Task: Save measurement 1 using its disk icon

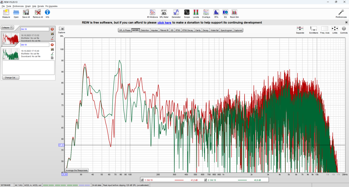Action: pyautogui.click(x=52, y=34)
